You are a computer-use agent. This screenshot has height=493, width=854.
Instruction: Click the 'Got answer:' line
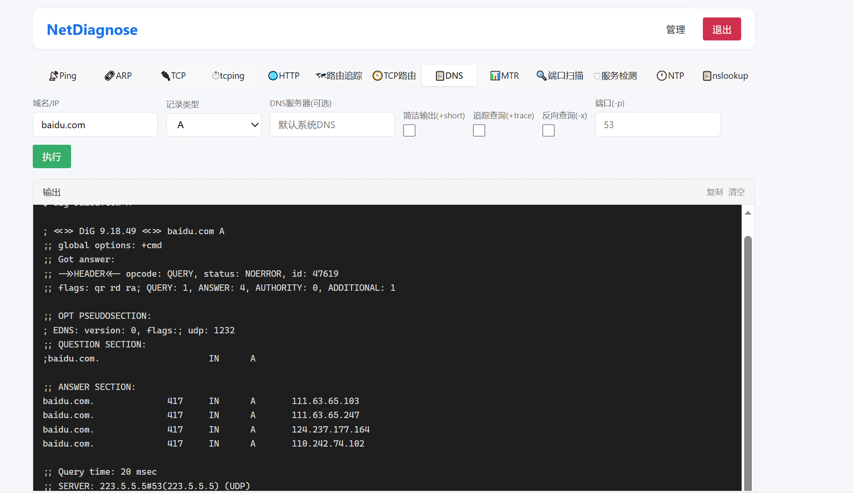79,259
